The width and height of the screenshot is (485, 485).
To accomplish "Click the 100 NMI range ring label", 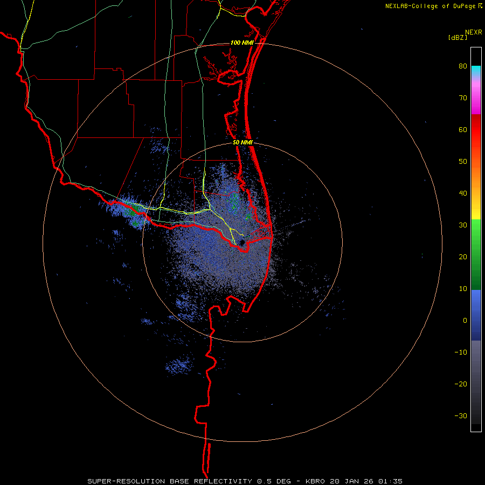I will (242, 43).
